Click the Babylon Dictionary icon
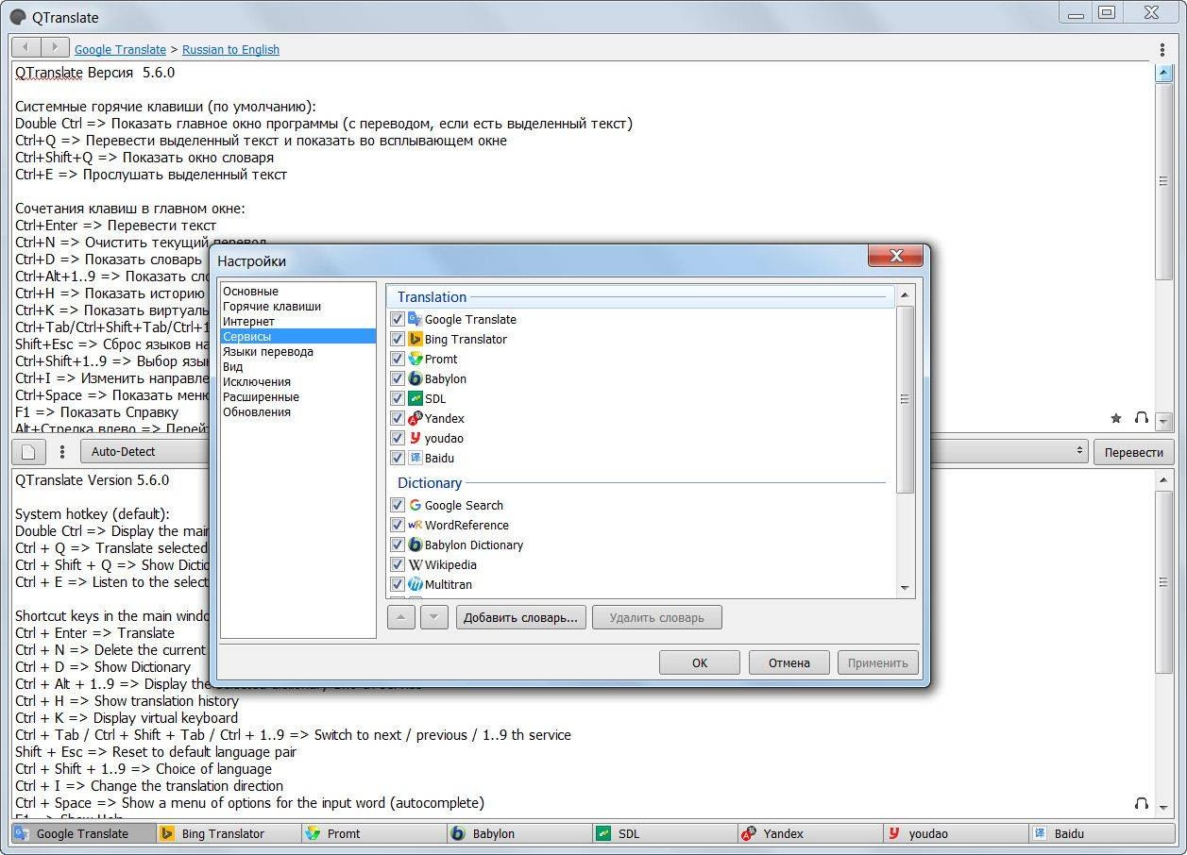The image size is (1187, 855). [x=415, y=545]
